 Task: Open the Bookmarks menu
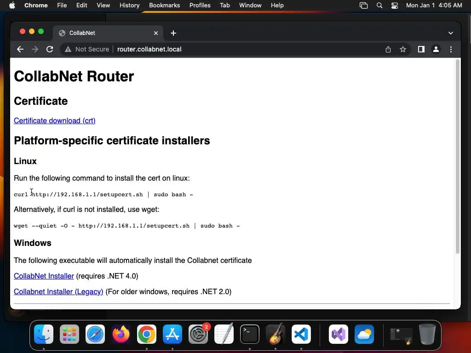point(164,6)
